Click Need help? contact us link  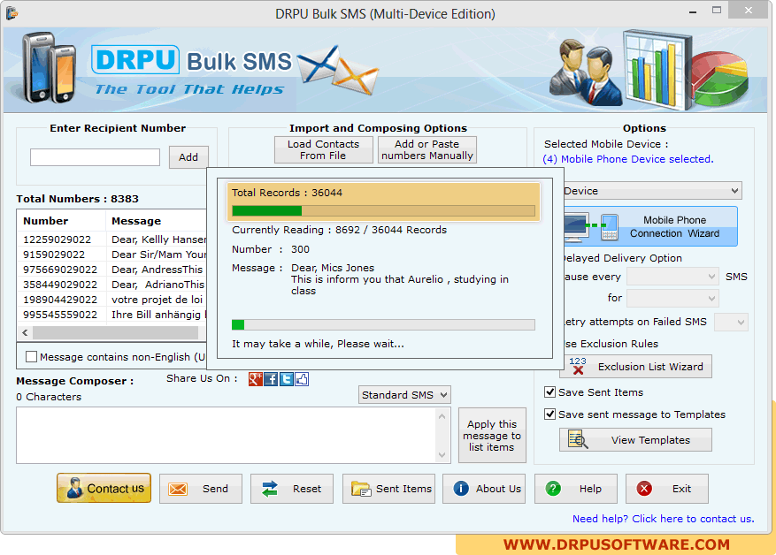[x=663, y=519]
